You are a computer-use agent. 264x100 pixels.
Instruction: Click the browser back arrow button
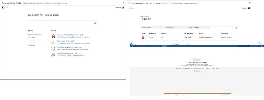point(131,44)
